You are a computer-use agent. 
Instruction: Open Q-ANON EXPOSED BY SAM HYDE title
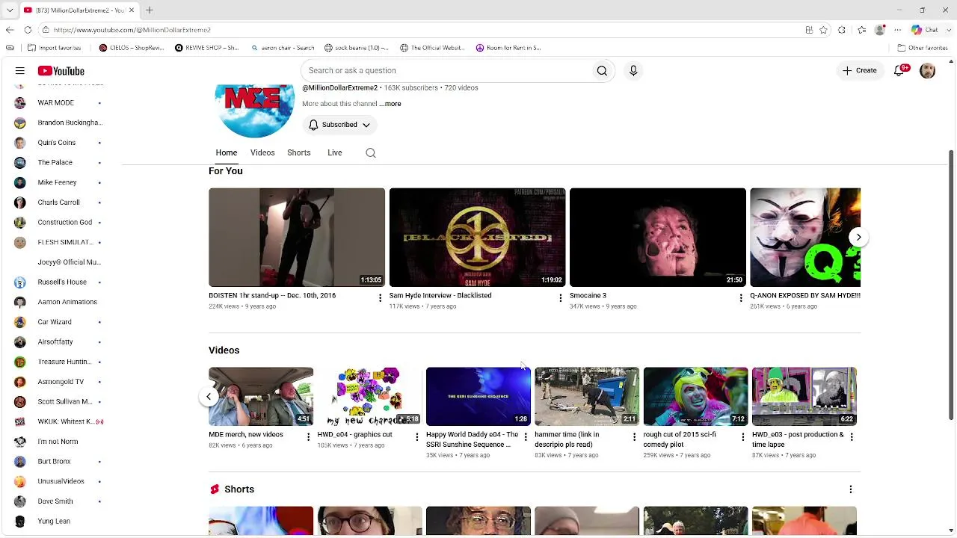pos(805,295)
